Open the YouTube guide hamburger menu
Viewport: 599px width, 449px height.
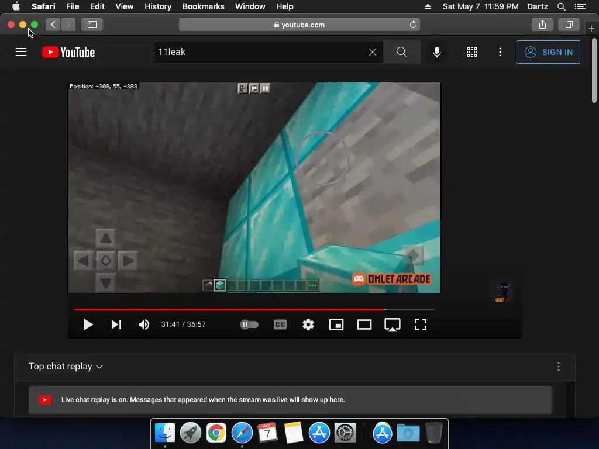tap(21, 52)
